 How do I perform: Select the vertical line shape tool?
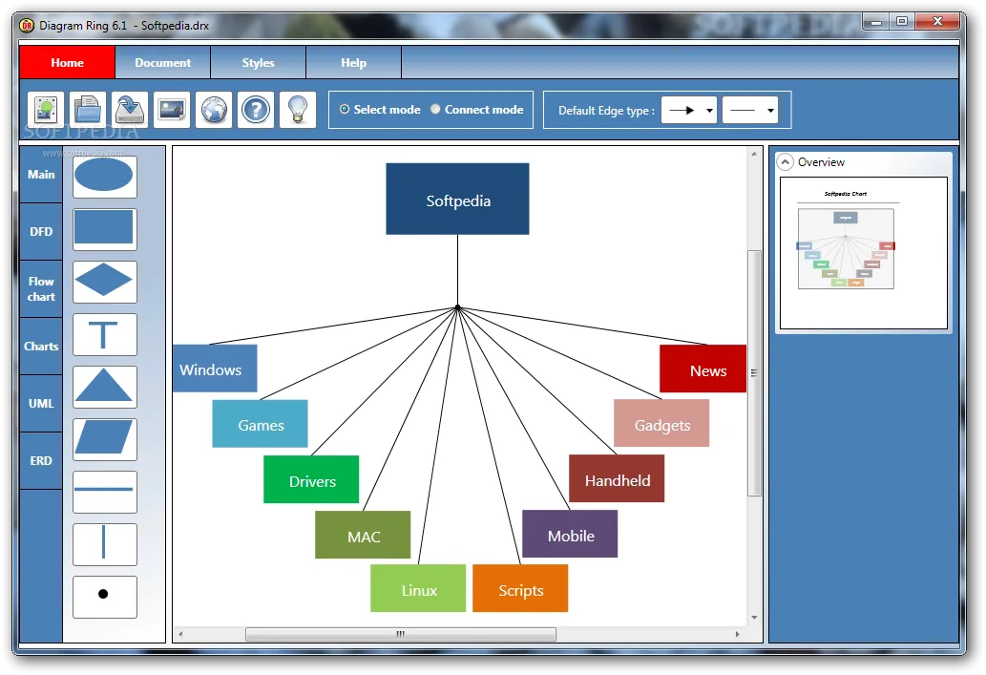click(x=104, y=544)
